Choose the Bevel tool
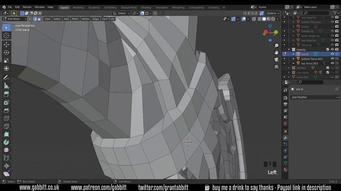The height and width of the screenshot is (191, 341). [x=6, y=110]
